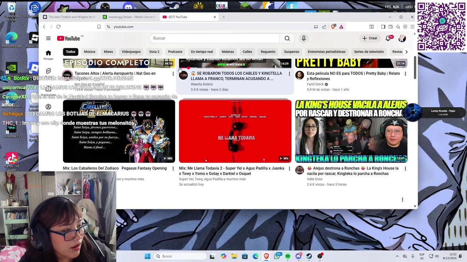This screenshot has height=262, width=467.
Task: Reload the YouTube page
Action: click(58, 27)
